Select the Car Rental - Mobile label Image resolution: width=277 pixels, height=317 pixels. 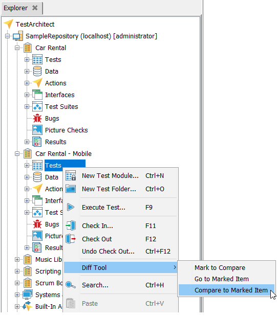click(63, 154)
